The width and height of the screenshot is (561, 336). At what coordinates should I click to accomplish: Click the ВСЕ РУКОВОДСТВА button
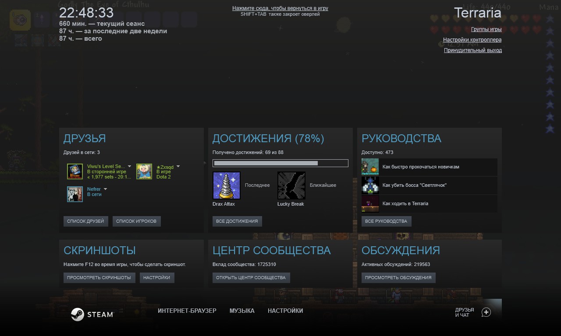(x=386, y=221)
